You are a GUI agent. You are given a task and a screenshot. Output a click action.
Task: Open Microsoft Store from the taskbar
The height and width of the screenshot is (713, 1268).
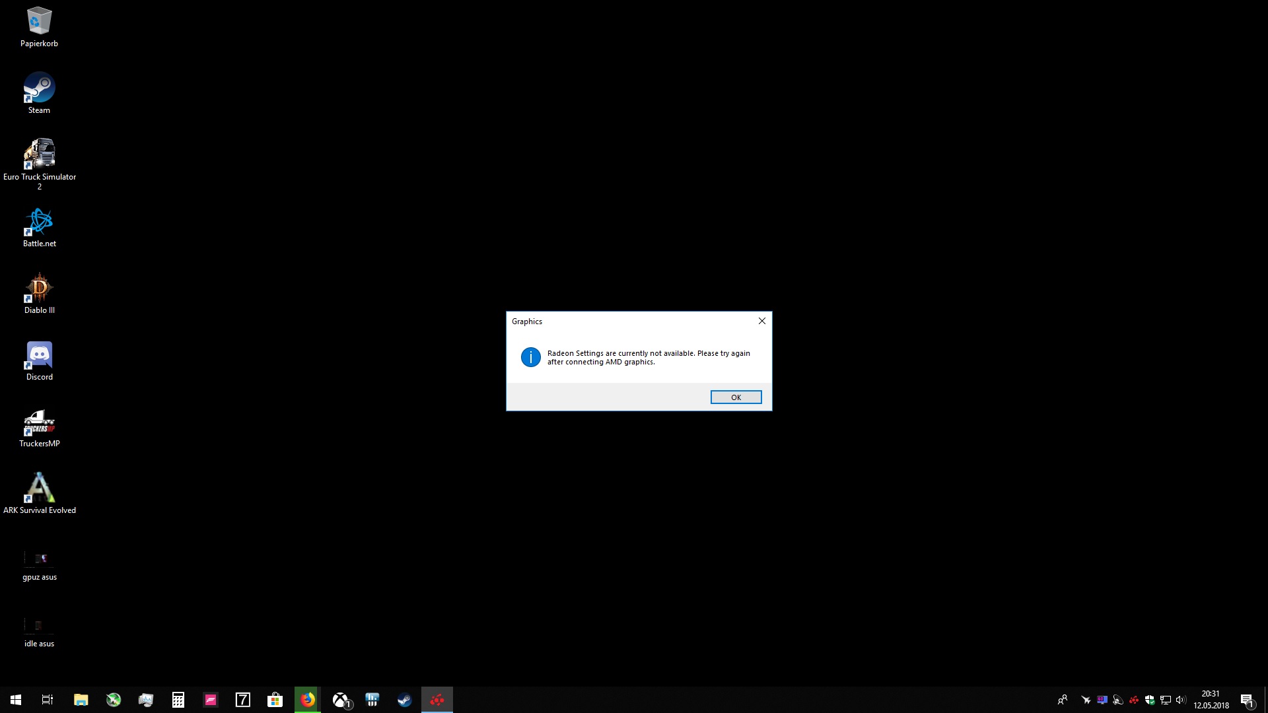[x=275, y=700]
